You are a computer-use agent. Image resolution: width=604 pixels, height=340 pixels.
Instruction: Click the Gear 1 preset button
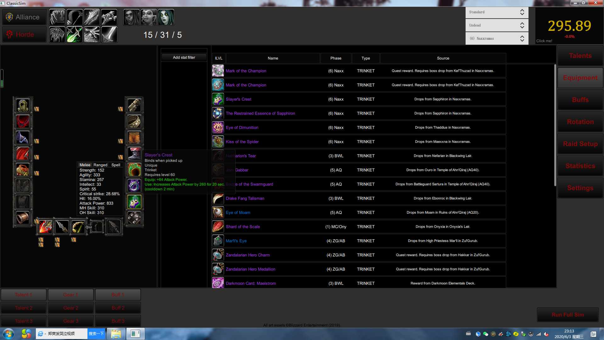(70, 295)
